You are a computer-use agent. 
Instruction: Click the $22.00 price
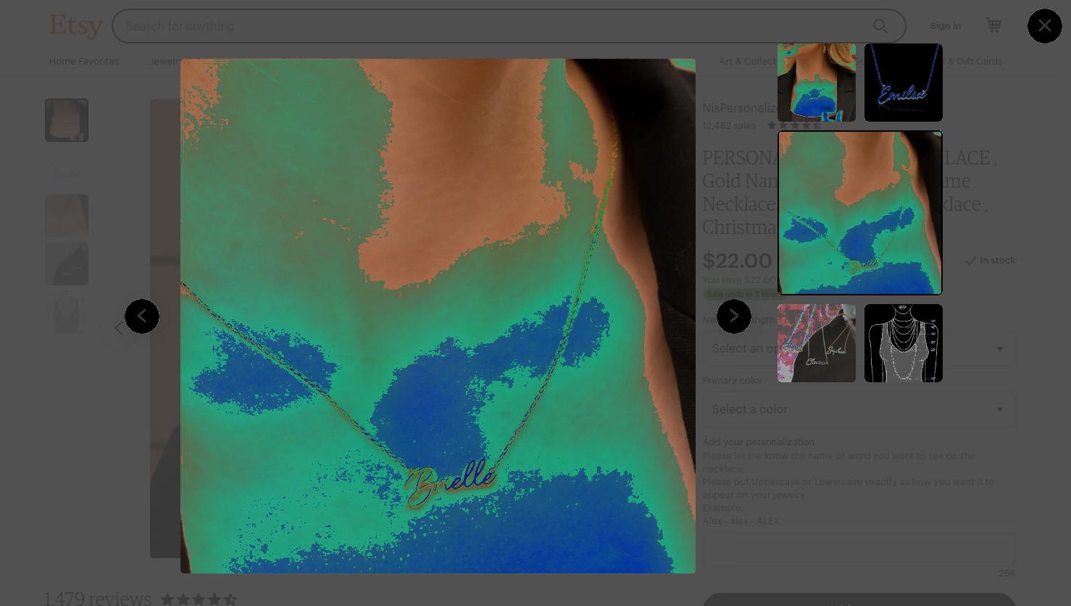click(737, 261)
